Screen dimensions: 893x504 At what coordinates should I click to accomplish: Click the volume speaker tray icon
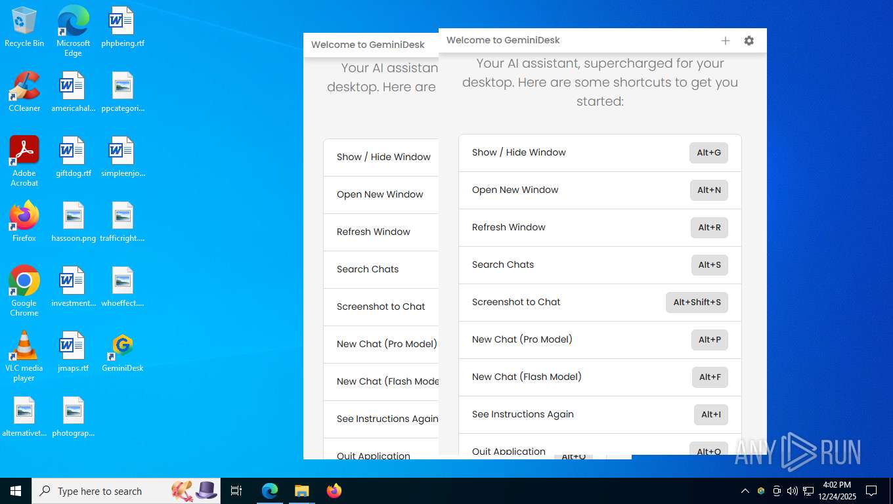point(792,491)
